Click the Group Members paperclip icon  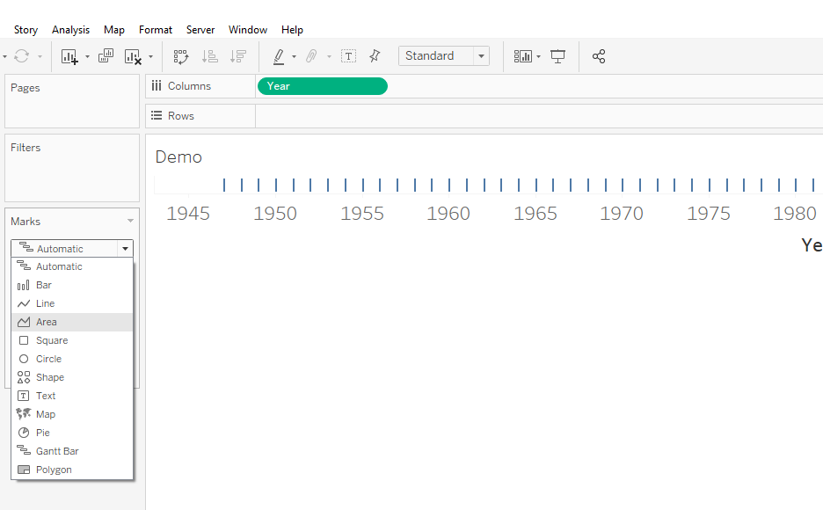[312, 55]
